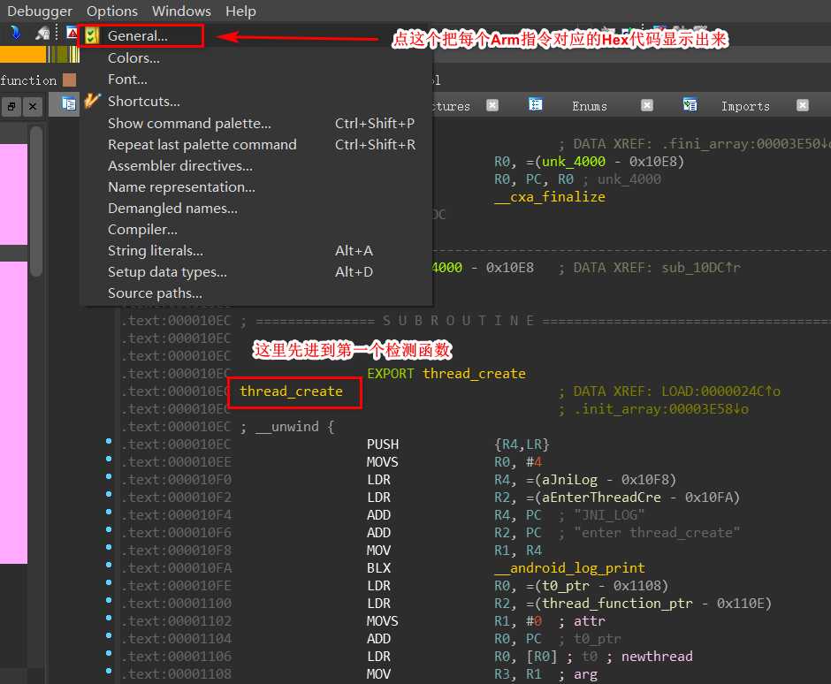
Task: Select Show command palette...
Action: pyautogui.click(x=256, y=124)
